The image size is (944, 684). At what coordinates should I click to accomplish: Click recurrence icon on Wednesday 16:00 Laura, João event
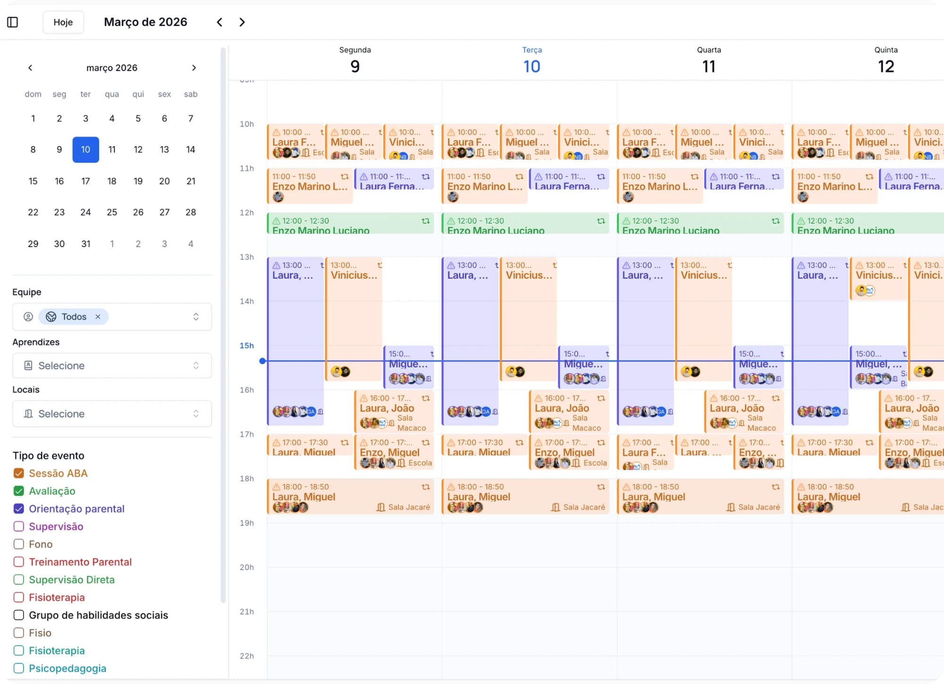pyautogui.click(x=775, y=398)
